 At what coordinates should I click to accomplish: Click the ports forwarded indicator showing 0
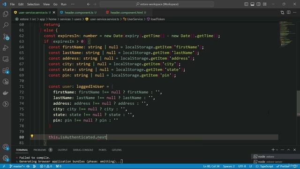[58, 166]
